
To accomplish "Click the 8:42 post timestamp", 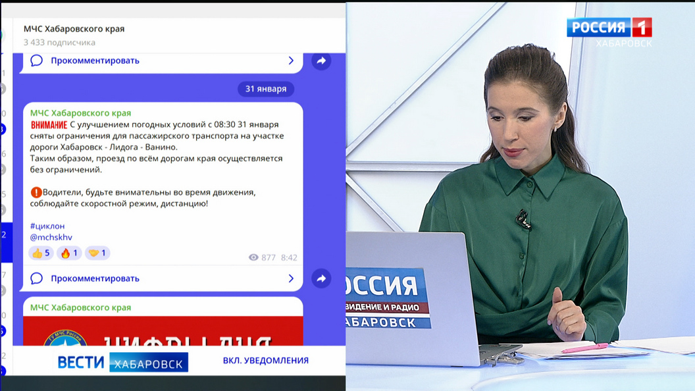I will click(x=289, y=257).
